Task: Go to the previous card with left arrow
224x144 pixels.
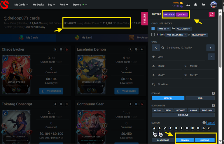Action: point(156,48)
